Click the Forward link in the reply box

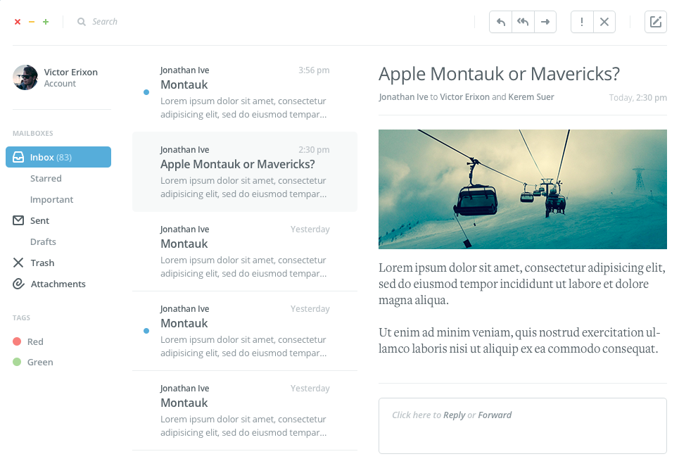(x=495, y=415)
